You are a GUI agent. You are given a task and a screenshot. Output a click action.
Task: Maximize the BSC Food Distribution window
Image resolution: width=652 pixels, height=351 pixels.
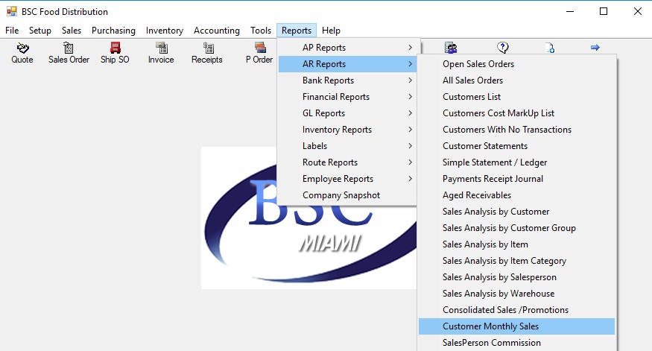coord(604,11)
